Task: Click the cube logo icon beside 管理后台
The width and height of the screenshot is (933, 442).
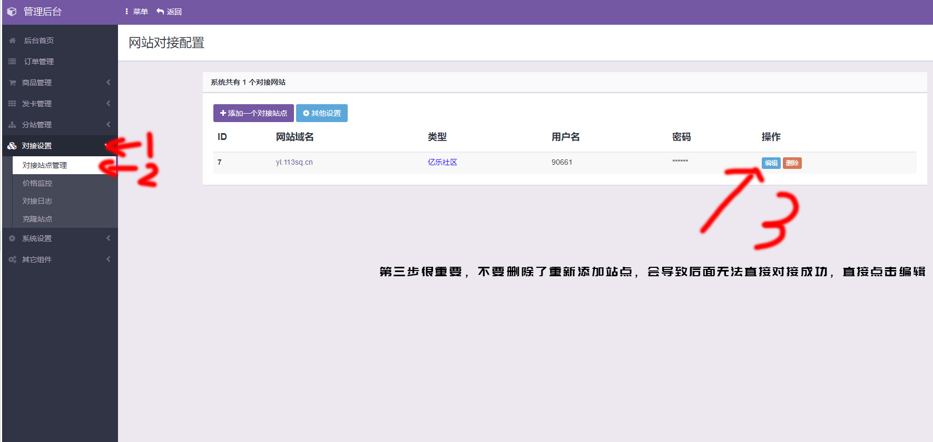Action: coord(12,12)
